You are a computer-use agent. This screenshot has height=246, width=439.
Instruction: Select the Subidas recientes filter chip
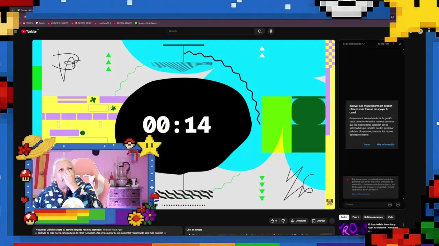373,217
